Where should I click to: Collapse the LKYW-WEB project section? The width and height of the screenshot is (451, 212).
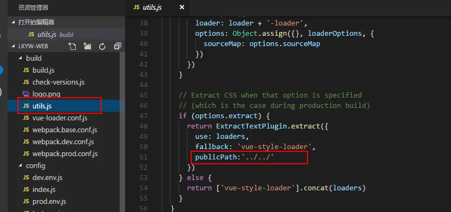pos(12,46)
